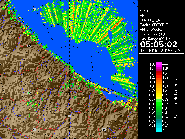Click the red high-width streak in northeast echoes
This screenshot has width=185, height=139.
click(x=117, y=25)
